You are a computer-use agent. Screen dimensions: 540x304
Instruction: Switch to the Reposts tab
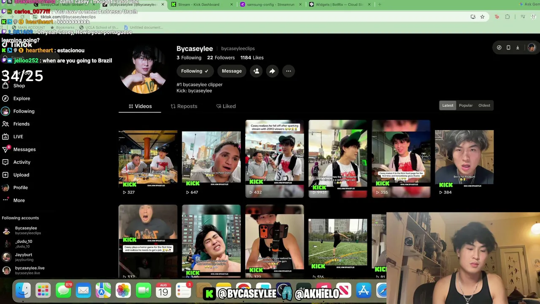point(184,106)
